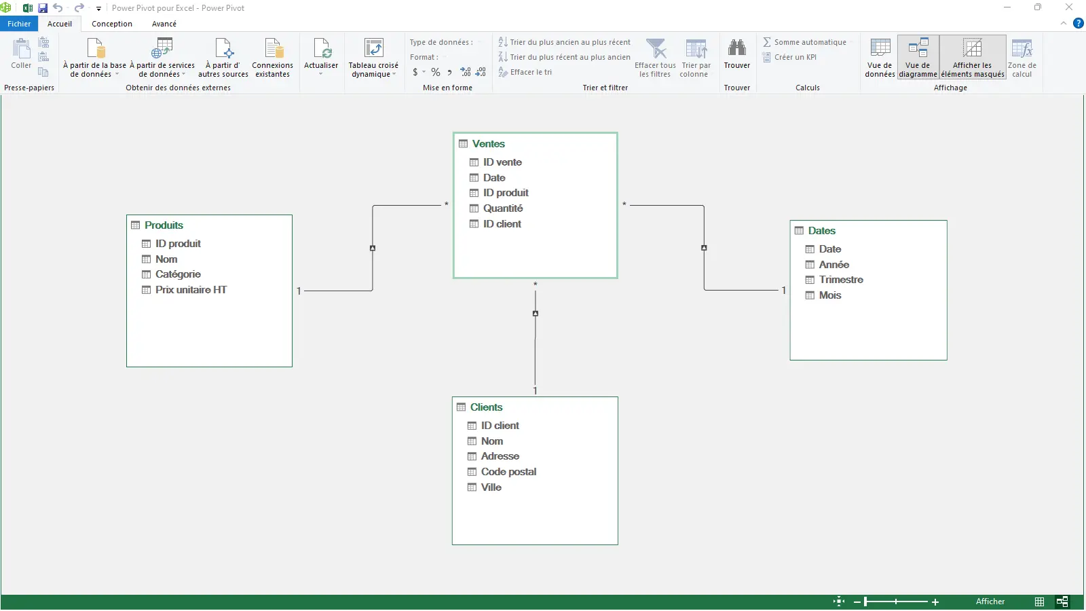Screen dimensions: 1086x611
Task: Select Catégorie field in Produits
Action: 178,274
